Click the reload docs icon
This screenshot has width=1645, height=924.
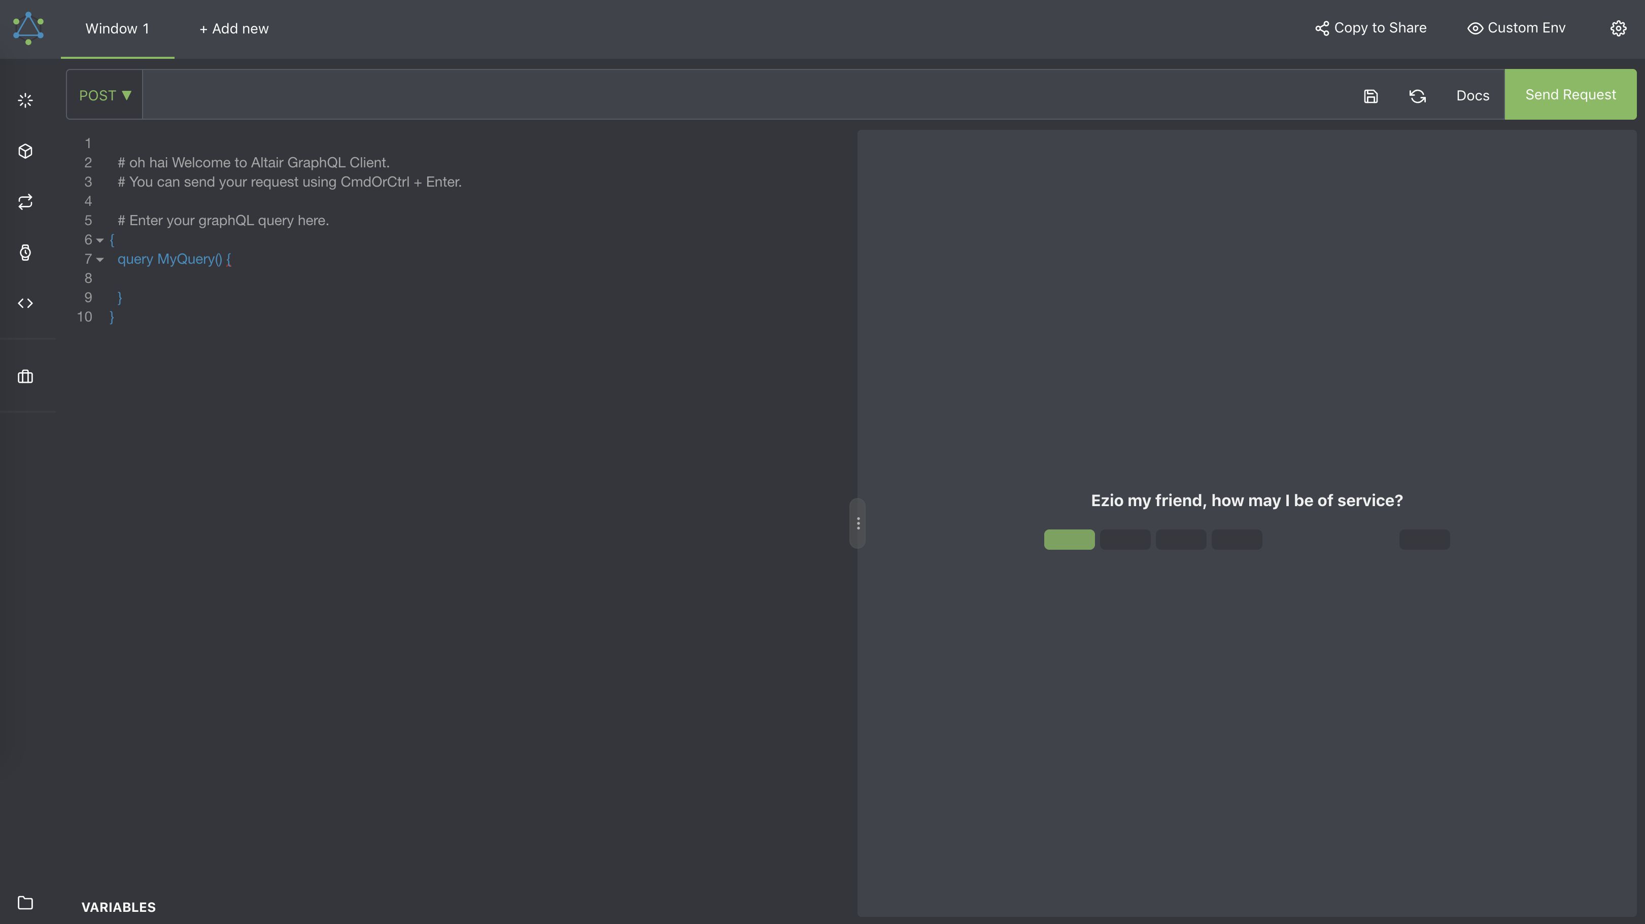point(1417,96)
